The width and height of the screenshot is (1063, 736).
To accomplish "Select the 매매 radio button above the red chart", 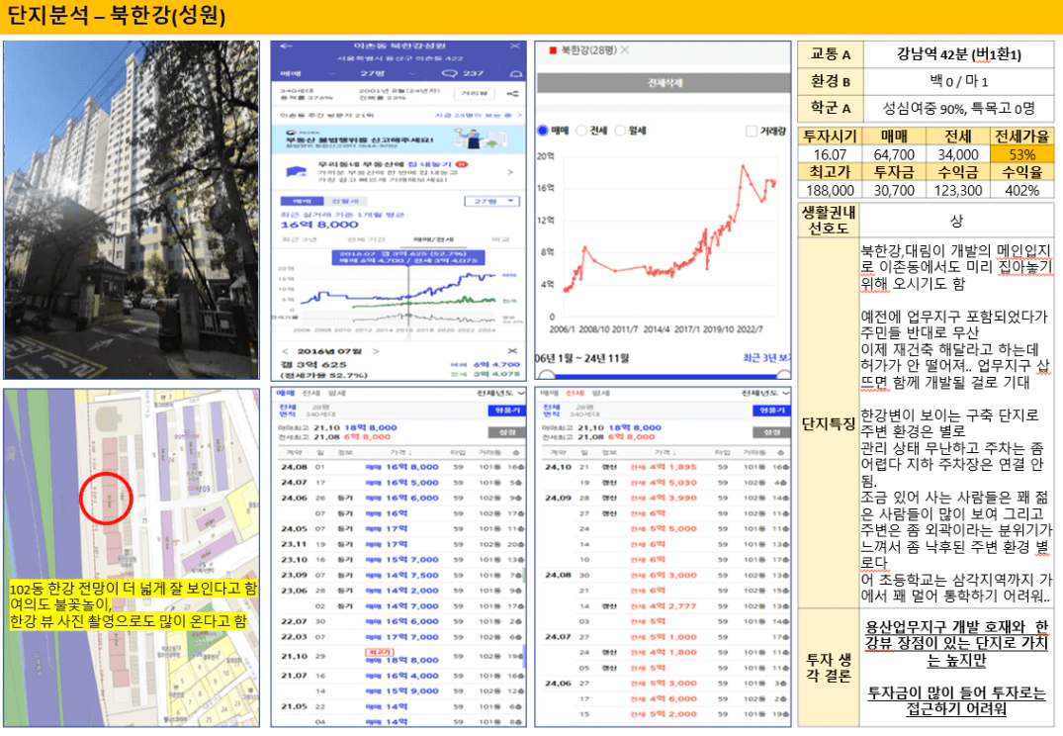I will click(x=543, y=131).
